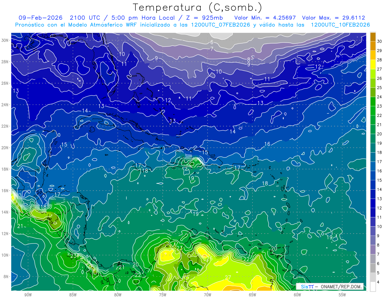Click the "12N" latitude label
This screenshot has height=299, width=388.
5,234
